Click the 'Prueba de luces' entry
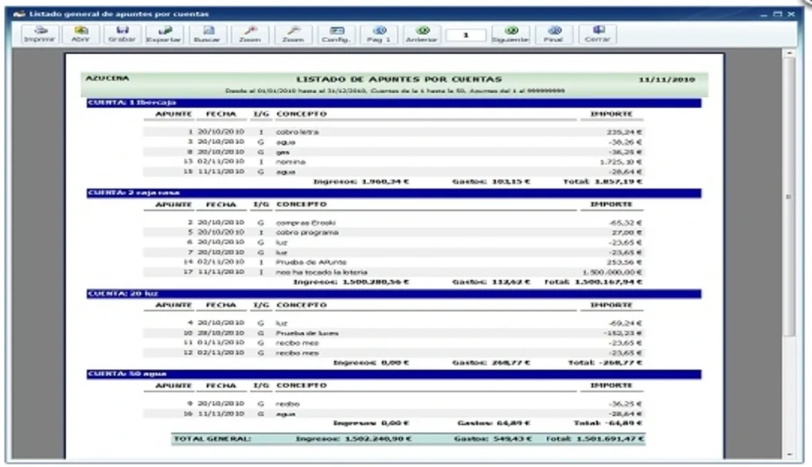812x467 pixels. 307,333
